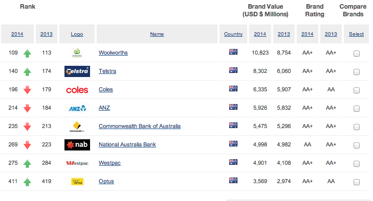Tick the compare checkbox for Woolworths
This screenshot has height=201, width=373.
(356, 54)
